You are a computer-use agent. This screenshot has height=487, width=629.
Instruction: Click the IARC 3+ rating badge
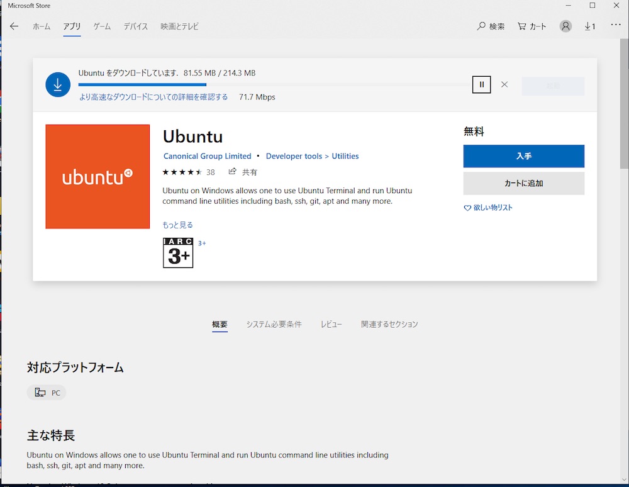[178, 253]
